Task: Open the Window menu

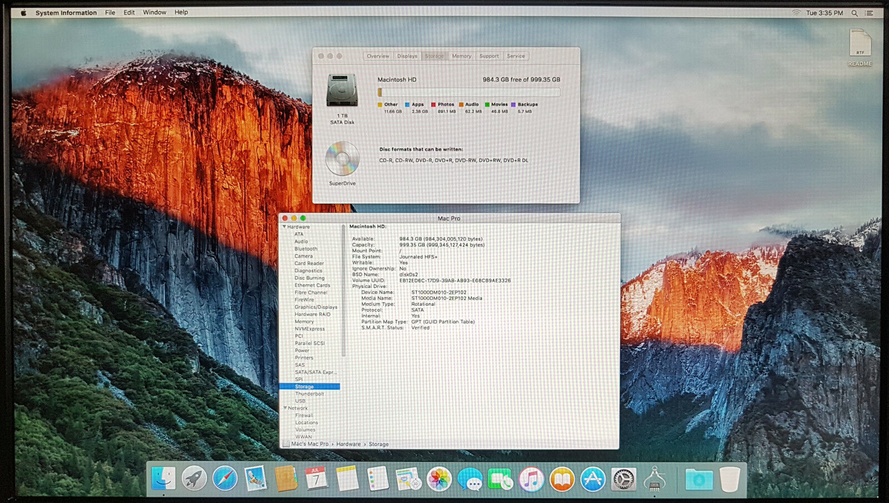Action: pos(154,12)
